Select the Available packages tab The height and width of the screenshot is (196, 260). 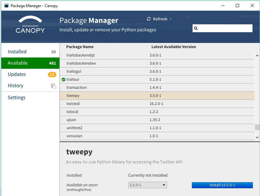30,63
